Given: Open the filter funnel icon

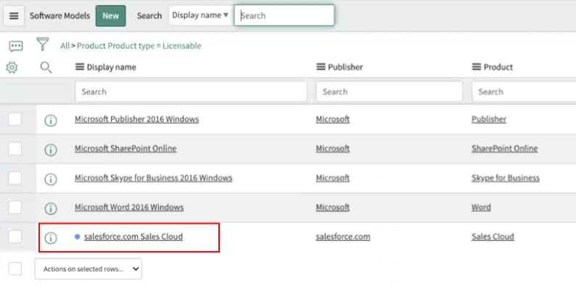Looking at the screenshot, I should pyautogui.click(x=43, y=44).
